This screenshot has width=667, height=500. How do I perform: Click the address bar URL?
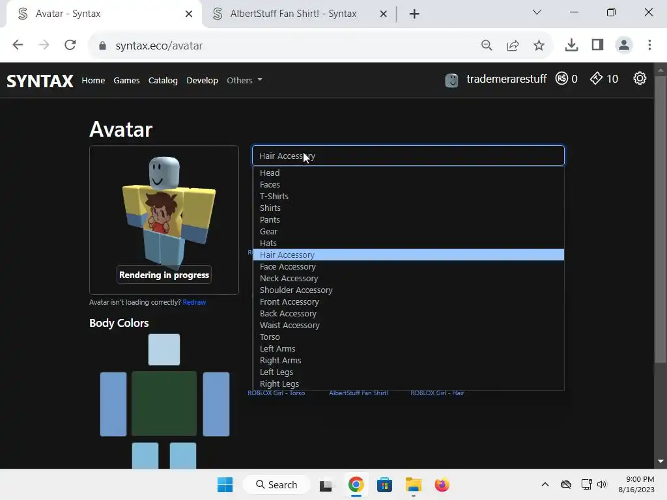159,46
